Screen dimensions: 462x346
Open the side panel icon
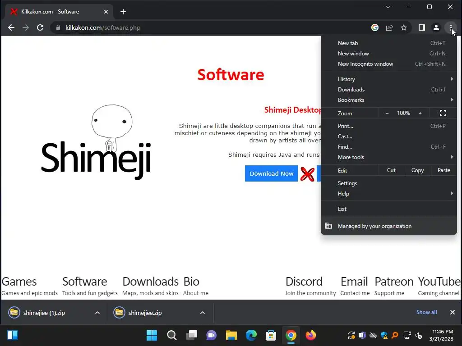pos(422,27)
